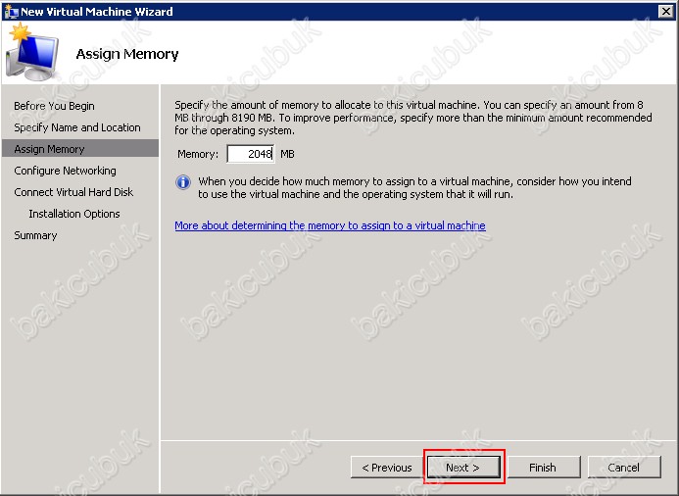This screenshot has height=496, width=679.
Task: Click the 'Assign Memory' page heading
Action: click(x=126, y=54)
